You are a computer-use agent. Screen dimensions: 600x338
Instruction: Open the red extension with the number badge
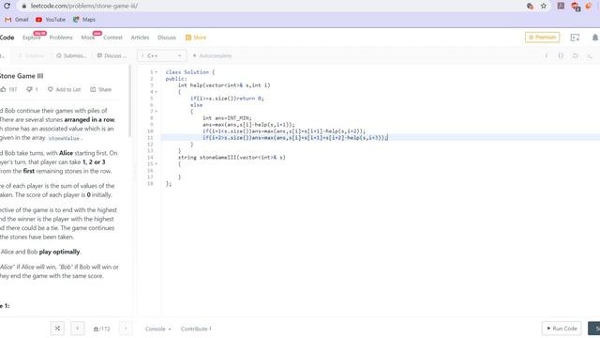(x=575, y=7)
